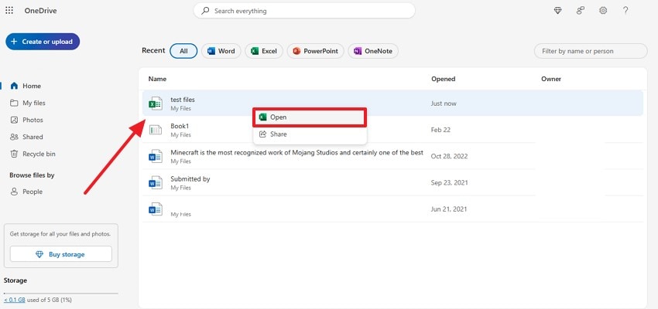Click the Buy storage button

tap(61, 254)
